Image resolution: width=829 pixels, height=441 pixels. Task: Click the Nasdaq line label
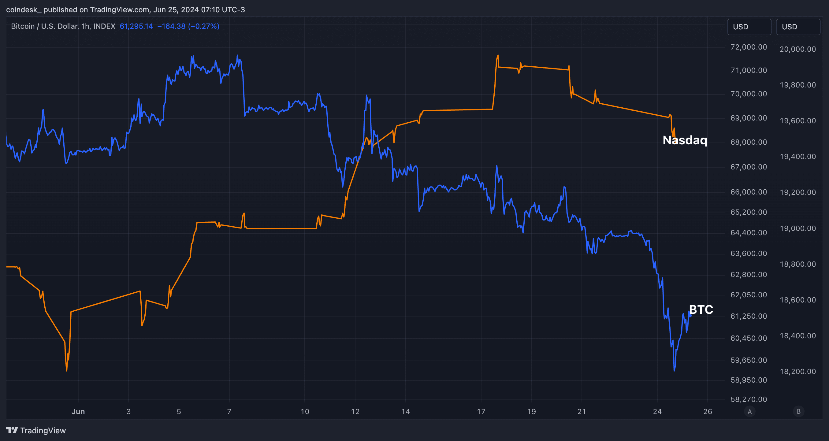[x=685, y=140]
